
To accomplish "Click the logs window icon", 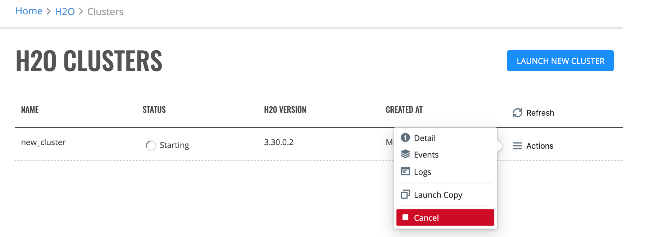I will [405, 171].
